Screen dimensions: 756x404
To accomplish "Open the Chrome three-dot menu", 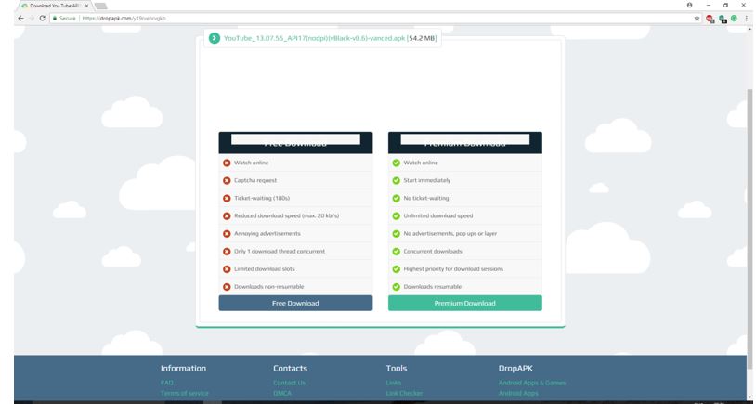I will pyautogui.click(x=746, y=18).
